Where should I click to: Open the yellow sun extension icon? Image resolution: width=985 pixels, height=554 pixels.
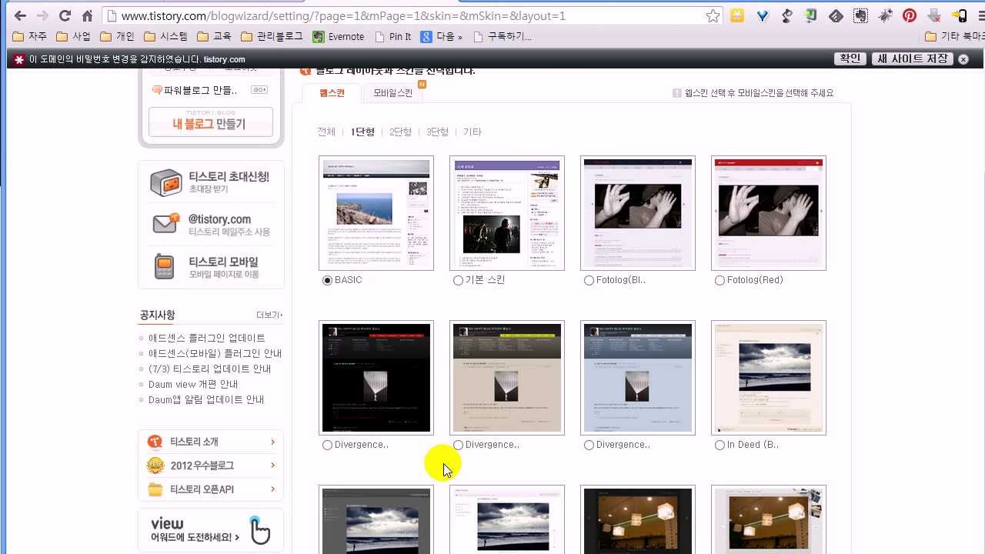[737, 15]
